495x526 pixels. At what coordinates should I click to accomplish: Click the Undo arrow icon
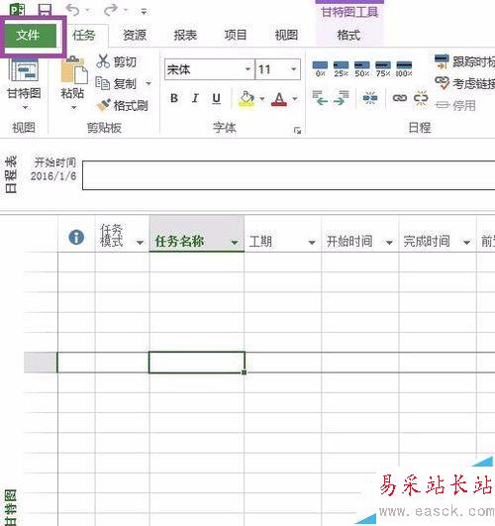(73, 10)
